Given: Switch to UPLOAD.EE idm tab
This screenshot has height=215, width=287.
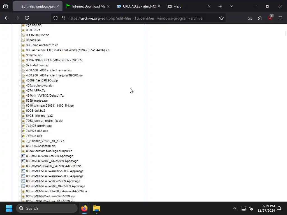Looking at the screenshot, I should pos(139,6).
